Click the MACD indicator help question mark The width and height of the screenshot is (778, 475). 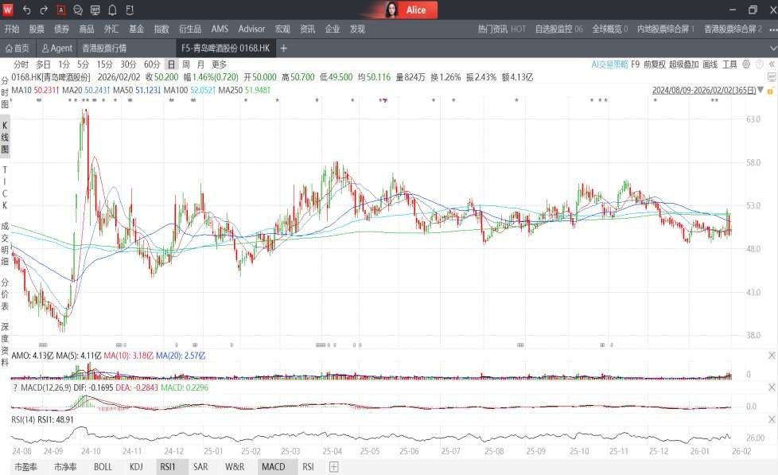coord(15,387)
